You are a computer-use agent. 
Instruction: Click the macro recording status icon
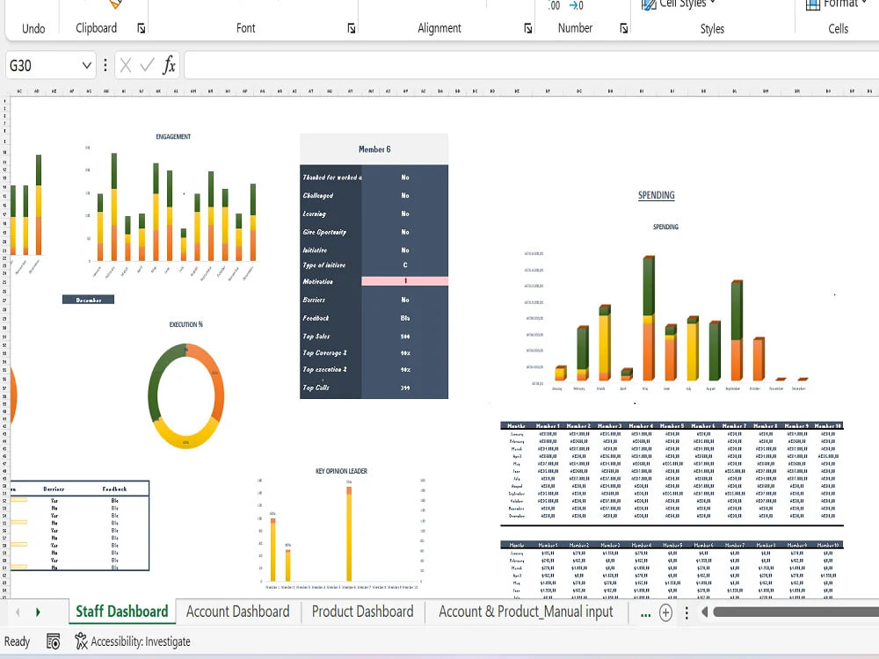pos(54,641)
